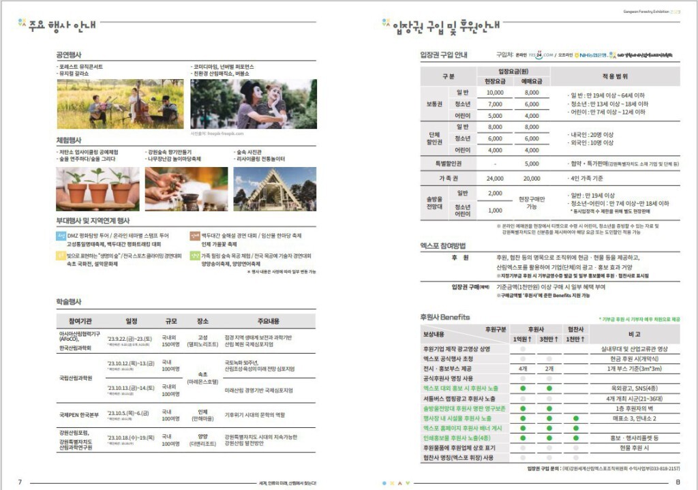
Task: Click the '입장권 구입 및 후원안내' heading
Action: coord(446,27)
